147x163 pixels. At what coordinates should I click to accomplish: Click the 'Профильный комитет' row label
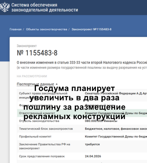click(x=35, y=137)
